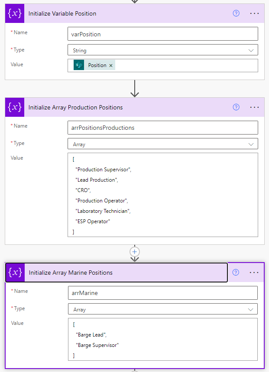Click the help button on Initialize Array Production Positions
This screenshot has width=269, height=372.
point(236,107)
